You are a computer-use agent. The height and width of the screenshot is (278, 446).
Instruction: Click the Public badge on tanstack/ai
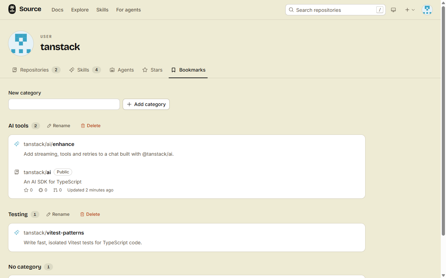63,172
